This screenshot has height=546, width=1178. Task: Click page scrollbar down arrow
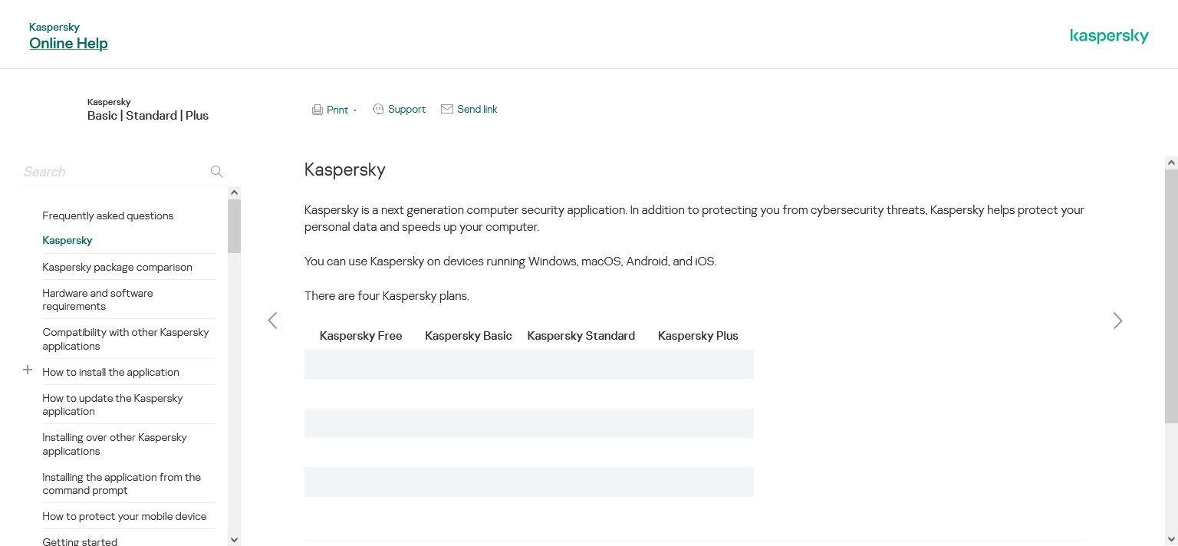(1171, 539)
